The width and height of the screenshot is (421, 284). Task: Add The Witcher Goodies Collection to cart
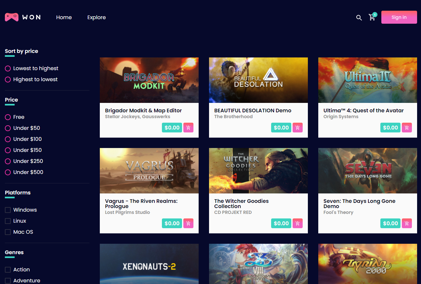[297, 223]
